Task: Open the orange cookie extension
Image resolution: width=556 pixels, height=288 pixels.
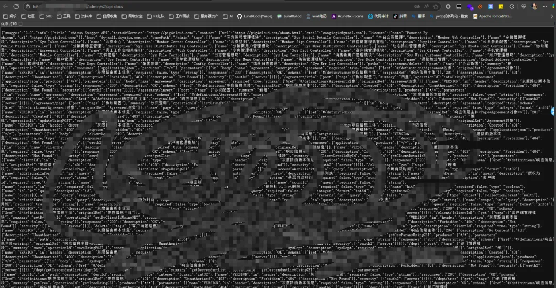Action: click(480, 6)
